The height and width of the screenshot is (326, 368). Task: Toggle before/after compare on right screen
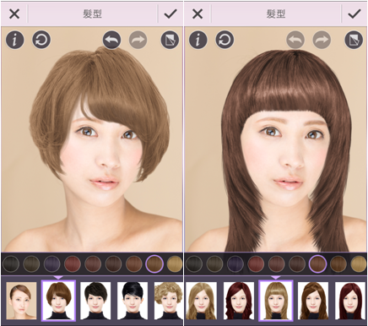[354, 40]
